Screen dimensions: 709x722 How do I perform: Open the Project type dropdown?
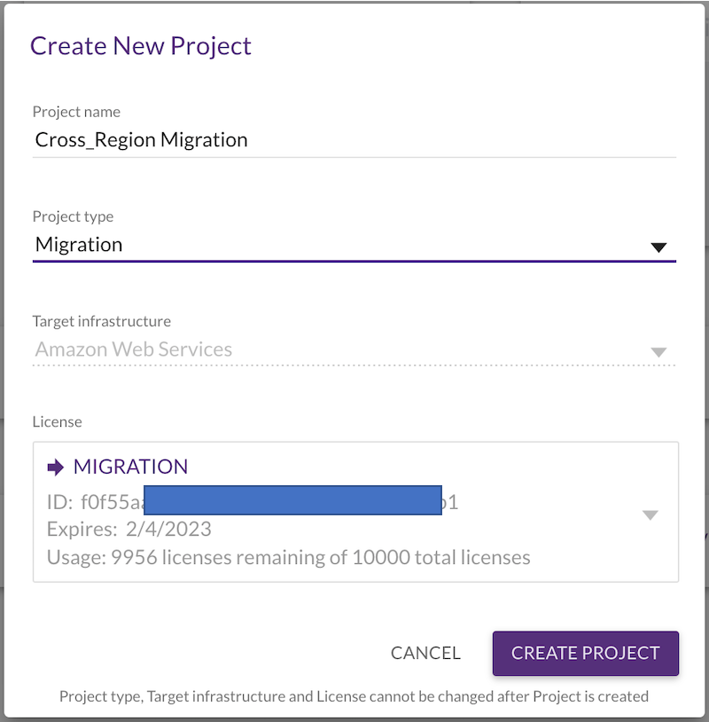pyautogui.click(x=660, y=247)
